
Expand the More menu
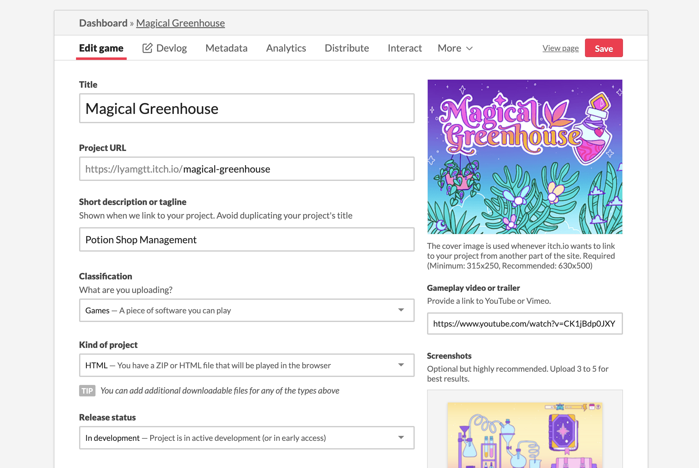pyautogui.click(x=455, y=48)
